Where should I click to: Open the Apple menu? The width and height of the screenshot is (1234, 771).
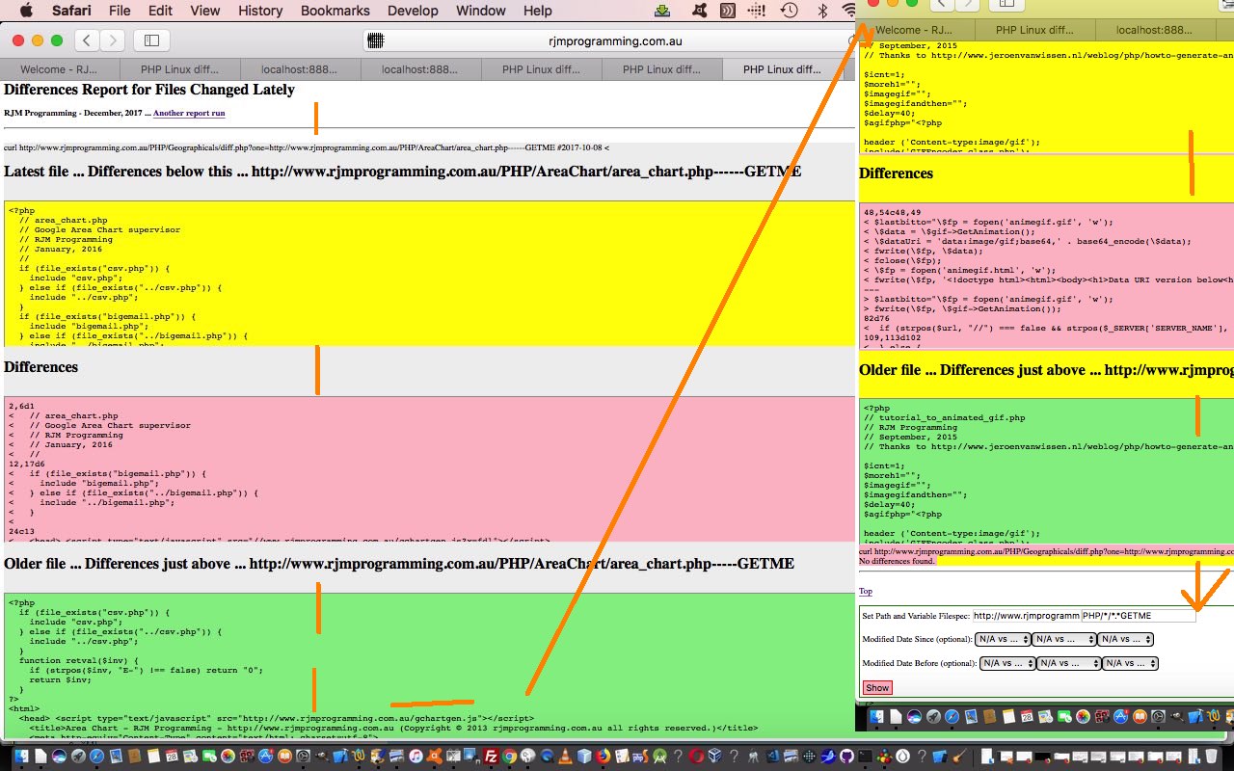(25, 11)
